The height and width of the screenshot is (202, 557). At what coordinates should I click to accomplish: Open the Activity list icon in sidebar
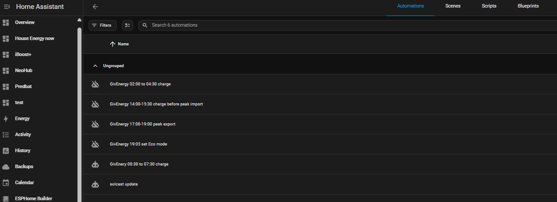click(6, 134)
